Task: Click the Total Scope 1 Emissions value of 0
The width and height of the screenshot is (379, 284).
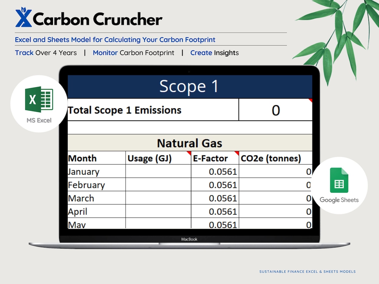Action: click(275, 109)
